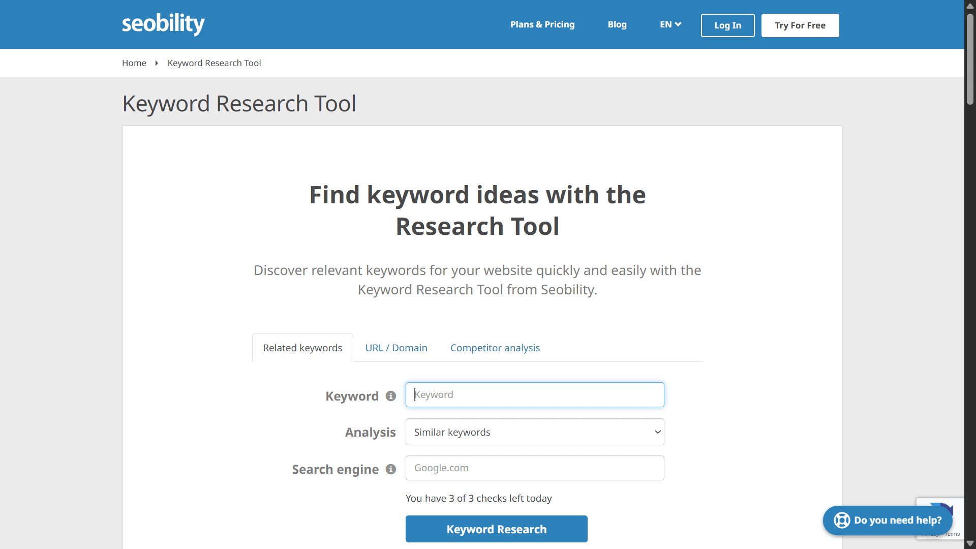976x549 pixels.
Task: Click the scrollbar down arrow
Action: (970, 543)
